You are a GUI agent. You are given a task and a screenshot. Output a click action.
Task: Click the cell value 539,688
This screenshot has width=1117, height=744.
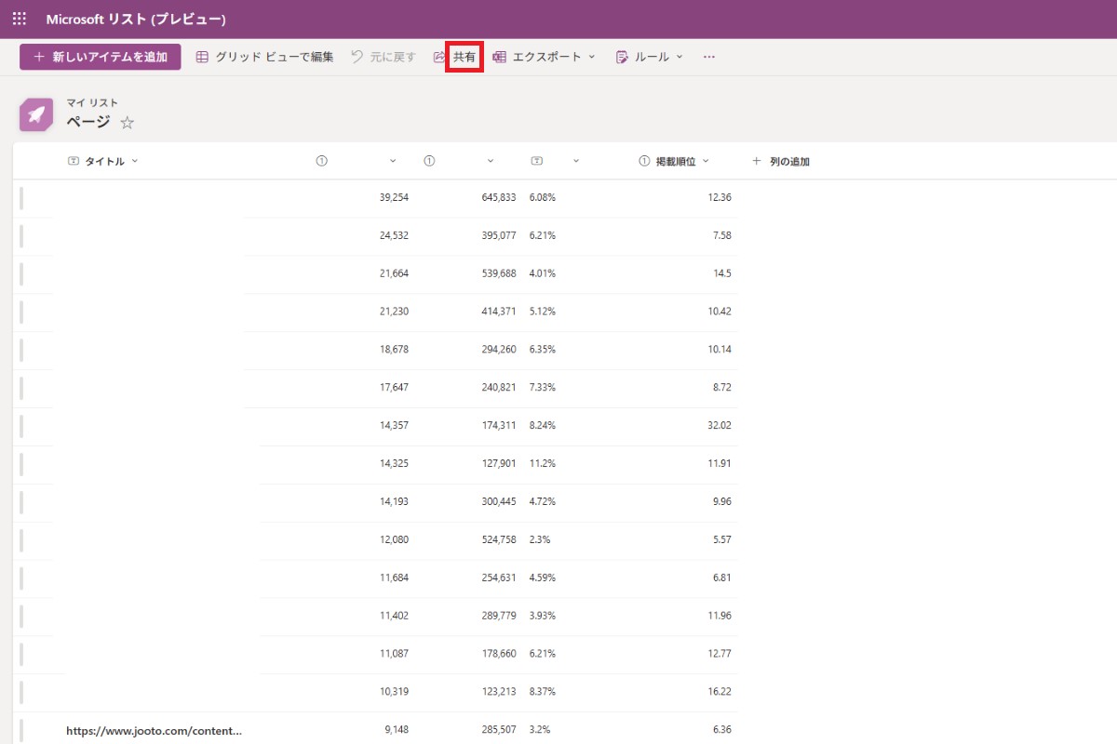(499, 273)
